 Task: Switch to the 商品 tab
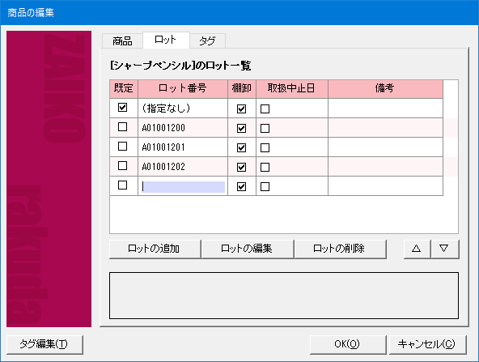pyautogui.click(x=122, y=40)
